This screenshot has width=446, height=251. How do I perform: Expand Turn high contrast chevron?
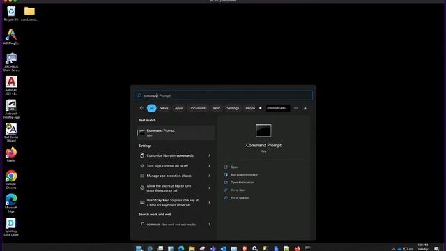(x=209, y=166)
